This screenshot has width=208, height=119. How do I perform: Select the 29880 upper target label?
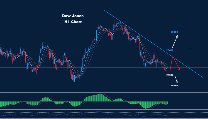[174, 32]
